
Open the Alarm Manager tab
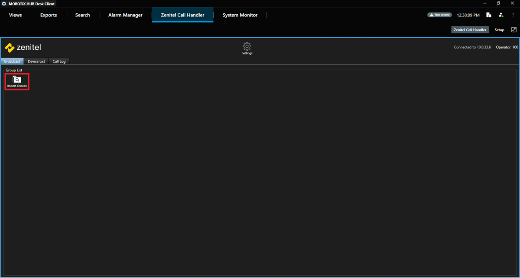pos(125,15)
